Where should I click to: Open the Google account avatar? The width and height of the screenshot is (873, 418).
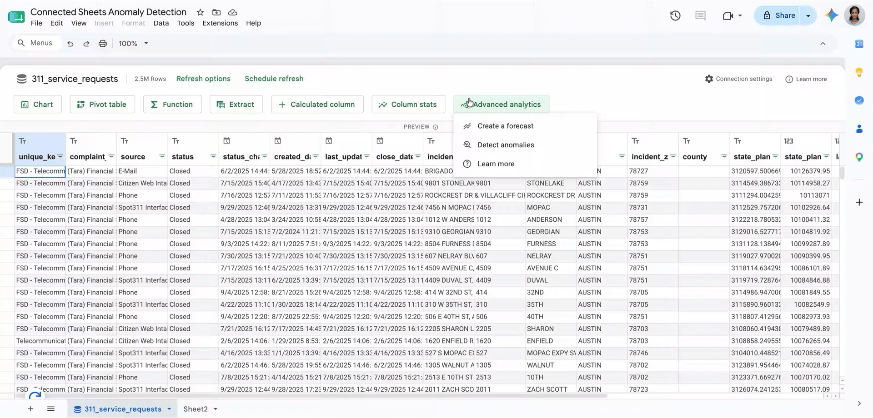click(x=854, y=15)
